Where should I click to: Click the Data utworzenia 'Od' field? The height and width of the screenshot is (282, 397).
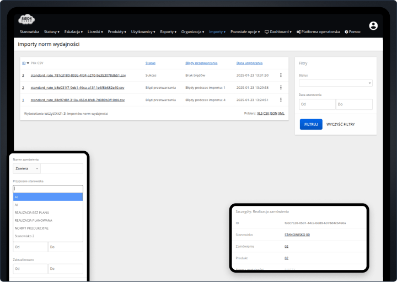point(316,104)
